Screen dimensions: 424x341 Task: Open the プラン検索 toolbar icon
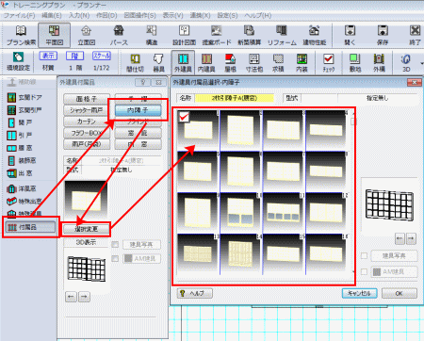pos(21,35)
